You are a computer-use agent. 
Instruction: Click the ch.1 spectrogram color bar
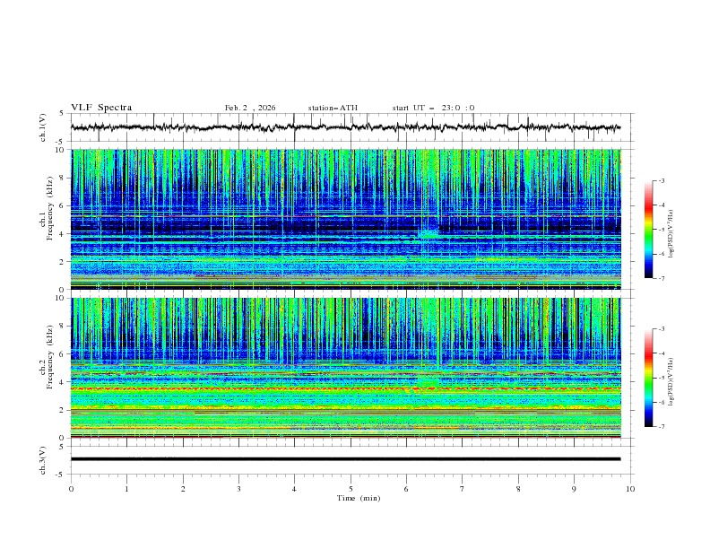[649, 230]
